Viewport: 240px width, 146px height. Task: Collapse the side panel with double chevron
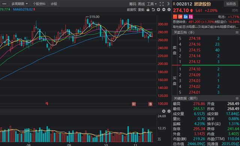point(168,4)
